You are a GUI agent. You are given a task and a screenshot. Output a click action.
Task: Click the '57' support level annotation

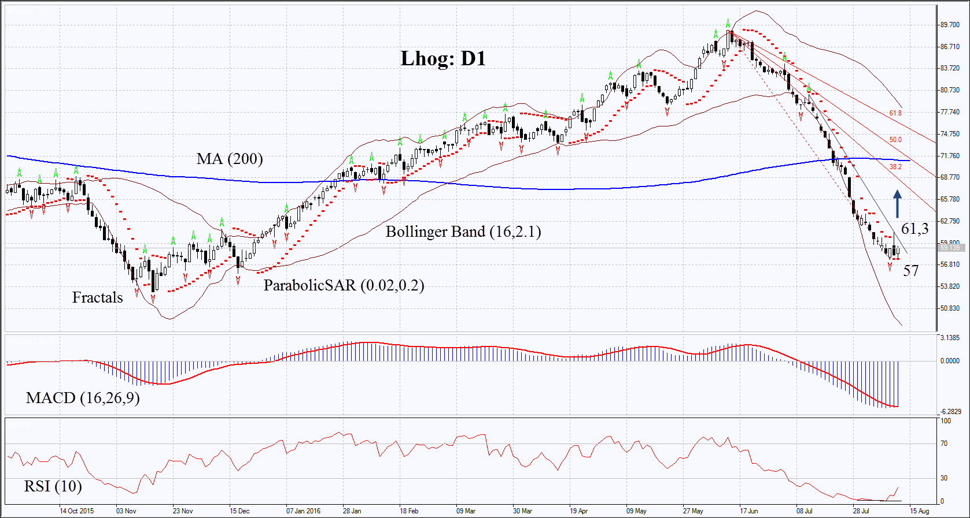coord(911,270)
